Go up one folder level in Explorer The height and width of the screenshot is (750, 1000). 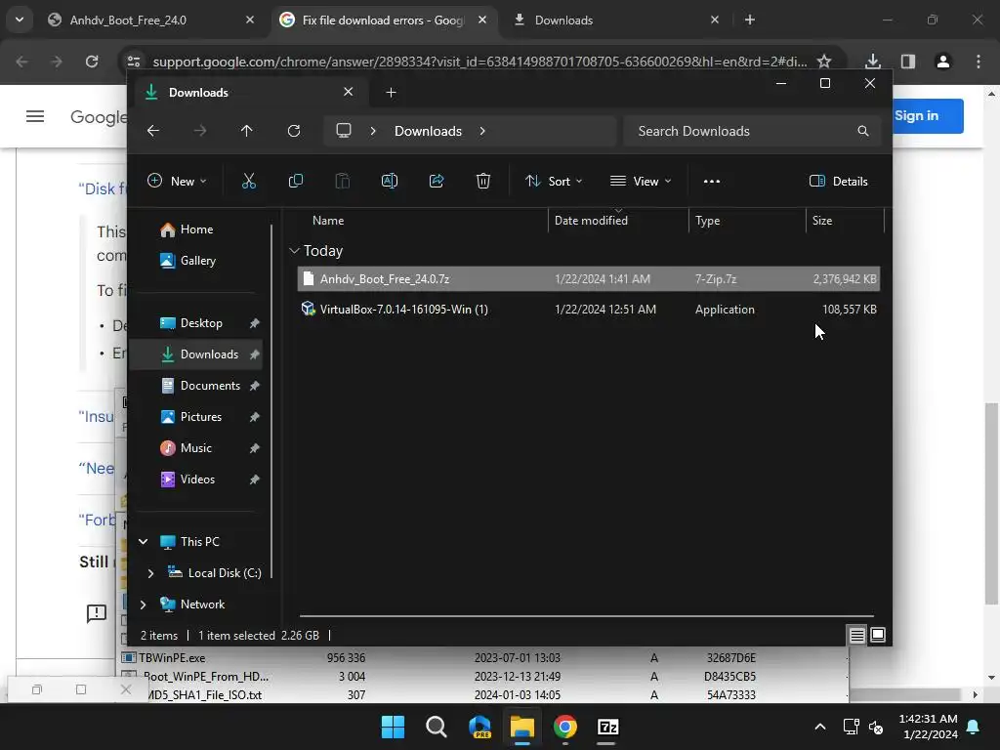247,131
